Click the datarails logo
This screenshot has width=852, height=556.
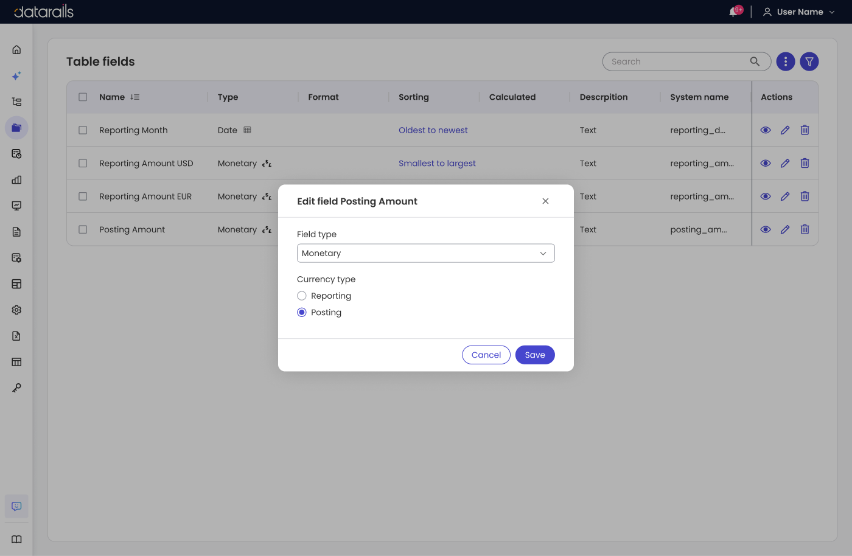click(x=43, y=12)
